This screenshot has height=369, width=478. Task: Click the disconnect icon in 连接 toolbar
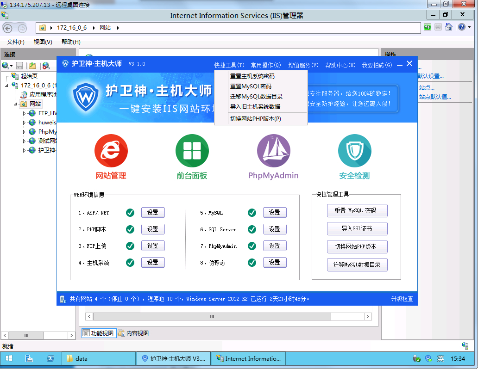46,66
